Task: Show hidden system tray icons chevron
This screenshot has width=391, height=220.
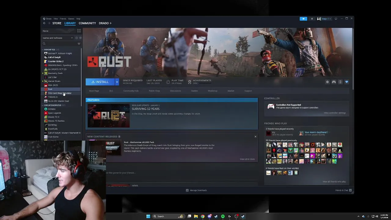Action: click(359, 216)
